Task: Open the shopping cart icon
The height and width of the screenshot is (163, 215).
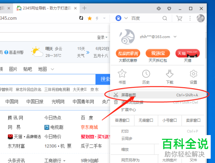Action: pos(179,18)
